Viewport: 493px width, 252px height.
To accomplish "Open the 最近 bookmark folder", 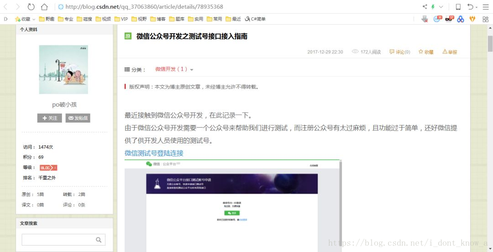I will pyautogui.click(x=233, y=19).
